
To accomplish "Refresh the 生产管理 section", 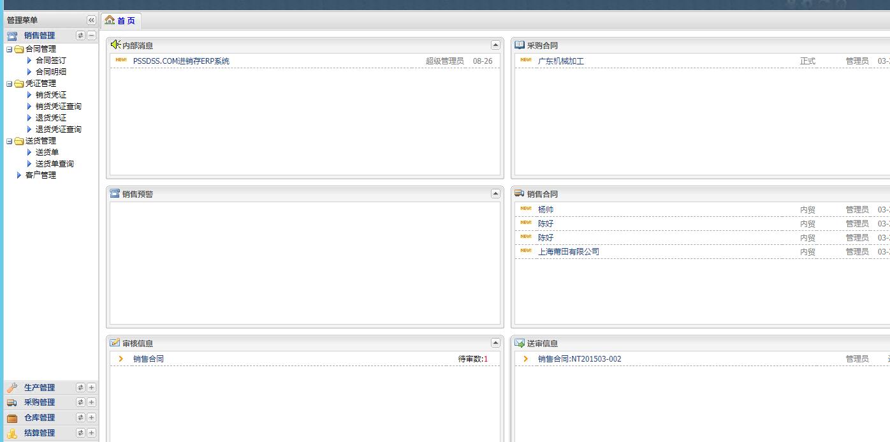I will [80, 388].
